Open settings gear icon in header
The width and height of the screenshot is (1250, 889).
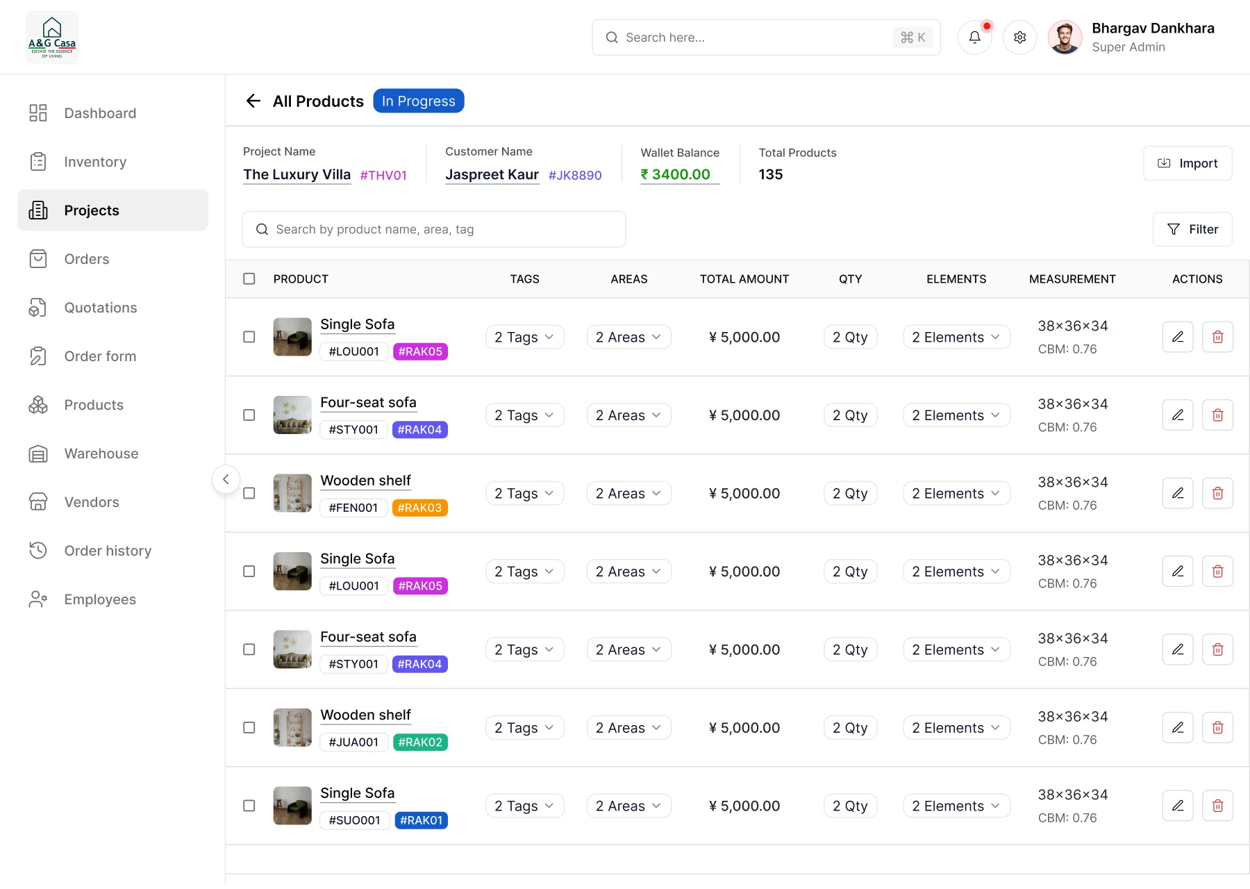[x=1019, y=38]
